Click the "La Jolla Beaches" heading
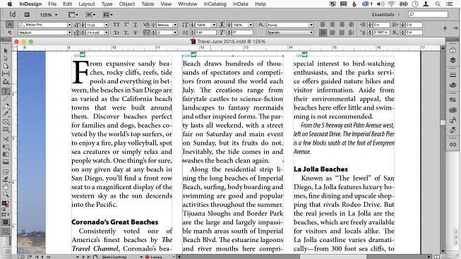 click(321, 169)
